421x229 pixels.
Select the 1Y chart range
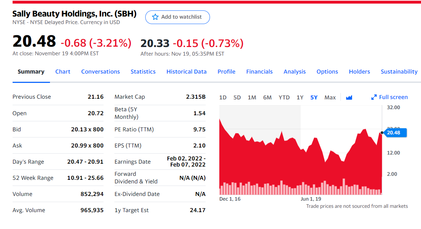pyautogui.click(x=300, y=97)
